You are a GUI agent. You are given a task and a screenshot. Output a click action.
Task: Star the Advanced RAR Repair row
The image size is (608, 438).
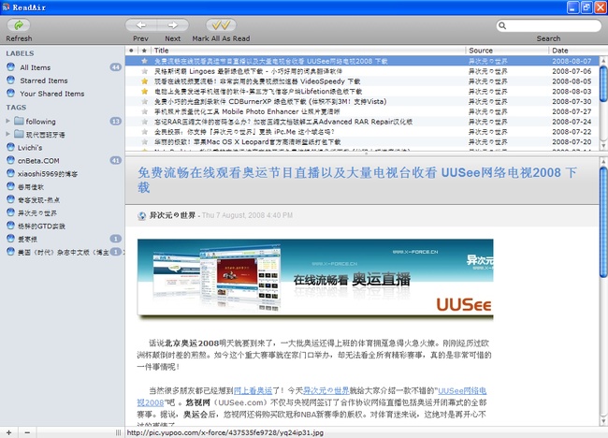point(145,122)
